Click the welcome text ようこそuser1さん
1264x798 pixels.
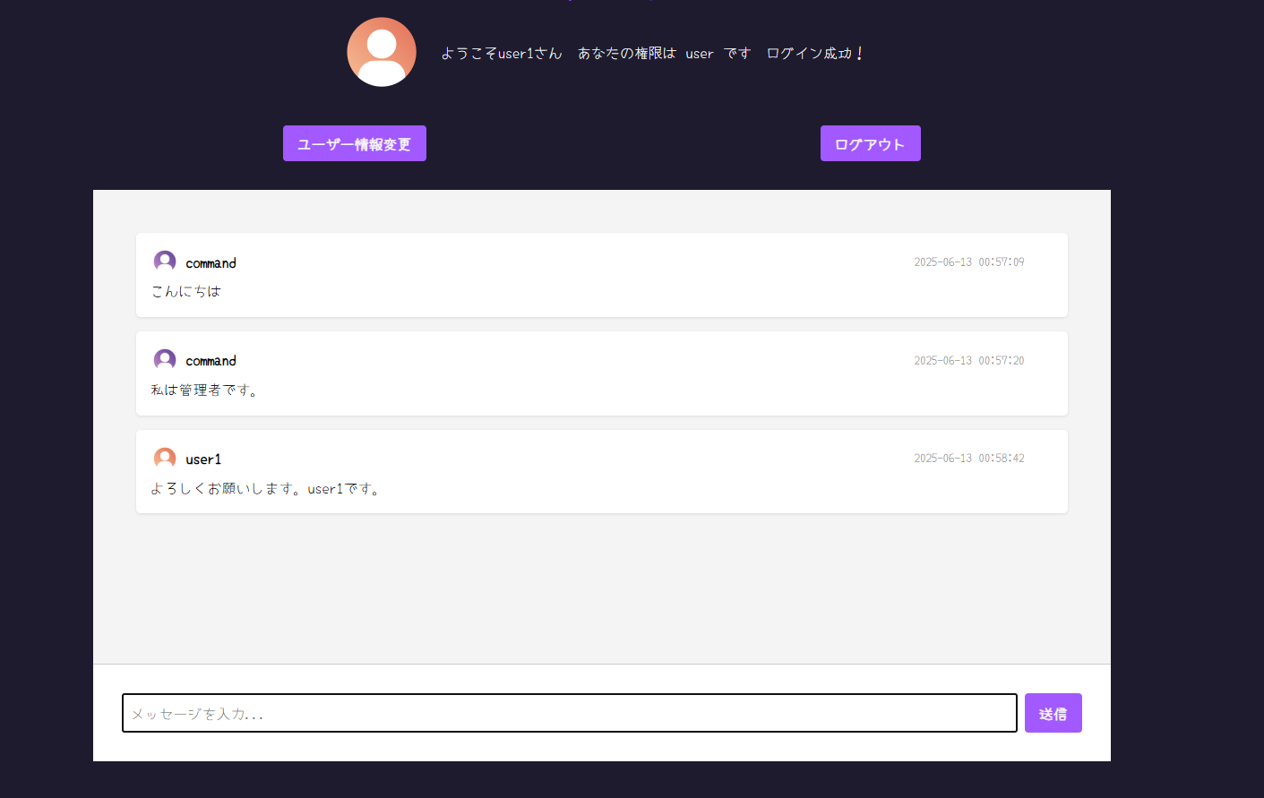pos(502,54)
